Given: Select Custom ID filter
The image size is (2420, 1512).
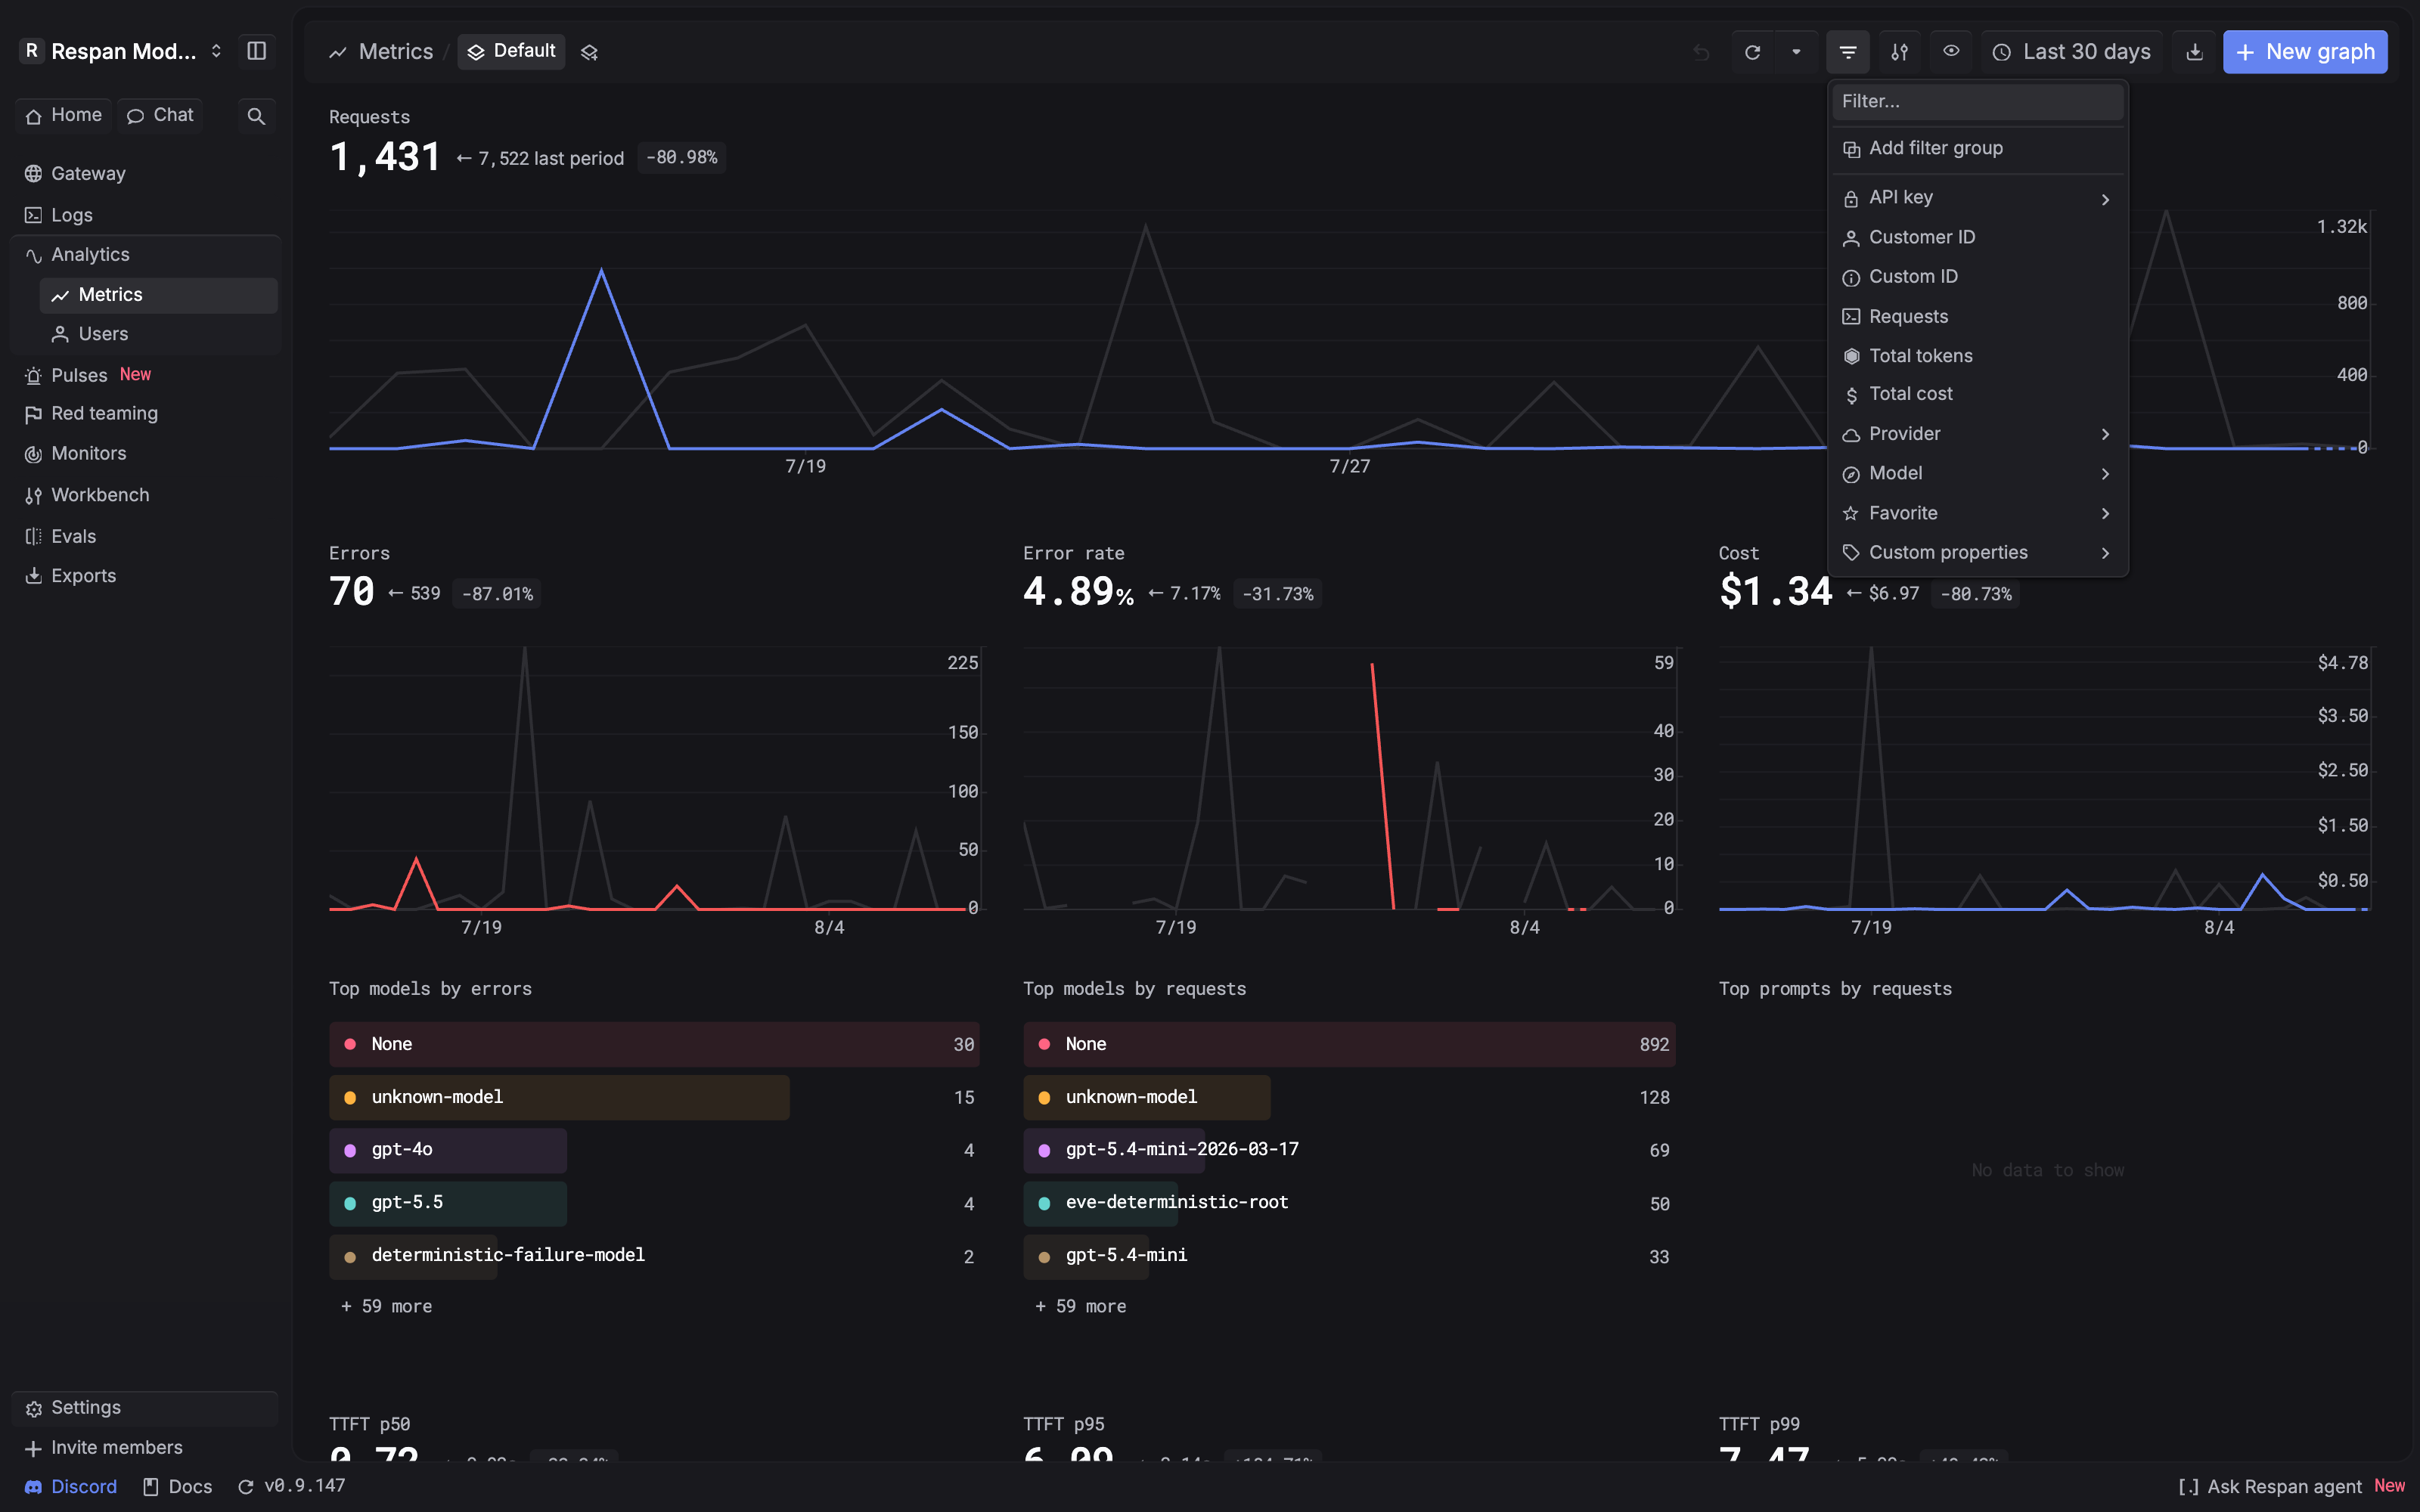Looking at the screenshot, I should (1977, 277).
